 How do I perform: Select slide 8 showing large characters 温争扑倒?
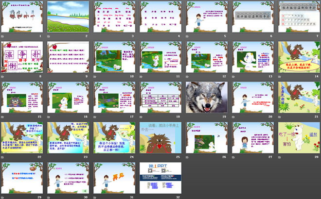(22, 57)
